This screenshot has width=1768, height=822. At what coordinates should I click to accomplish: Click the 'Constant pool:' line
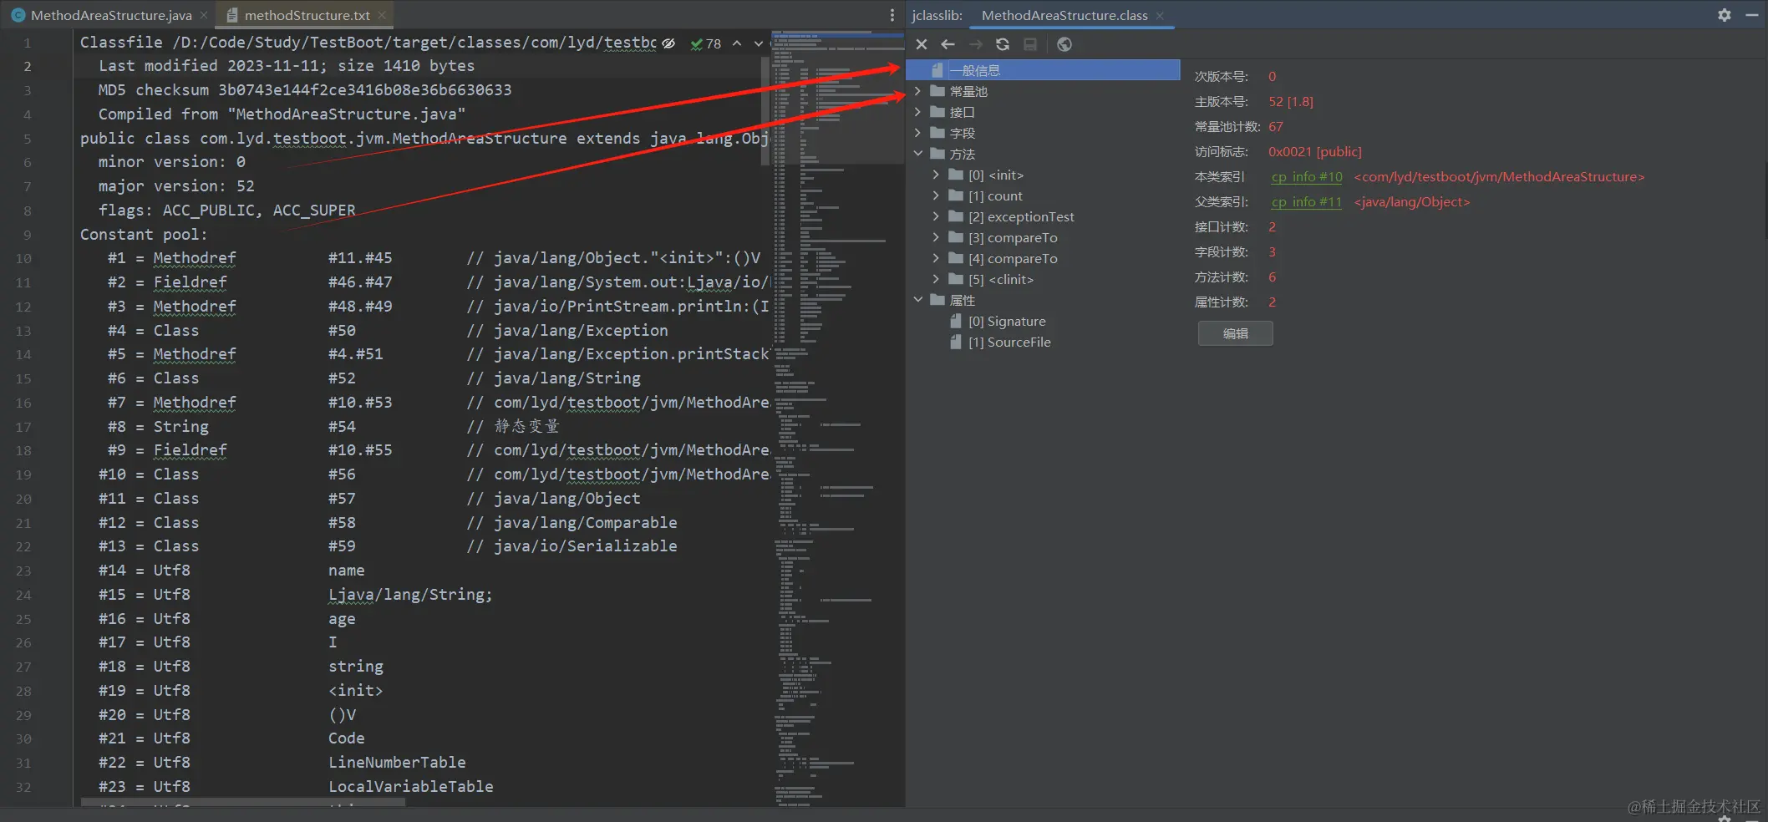[x=144, y=235]
